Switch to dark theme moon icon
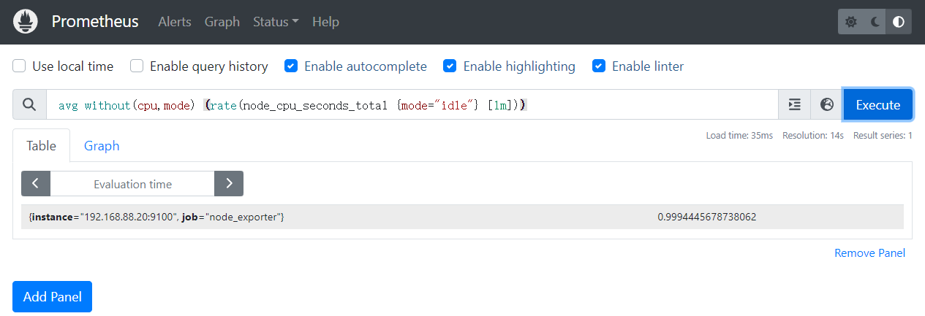Image resolution: width=925 pixels, height=316 pixels. pos(875,22)
